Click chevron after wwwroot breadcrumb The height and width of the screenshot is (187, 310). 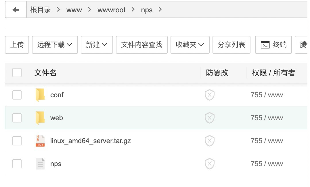pos(133,9)
